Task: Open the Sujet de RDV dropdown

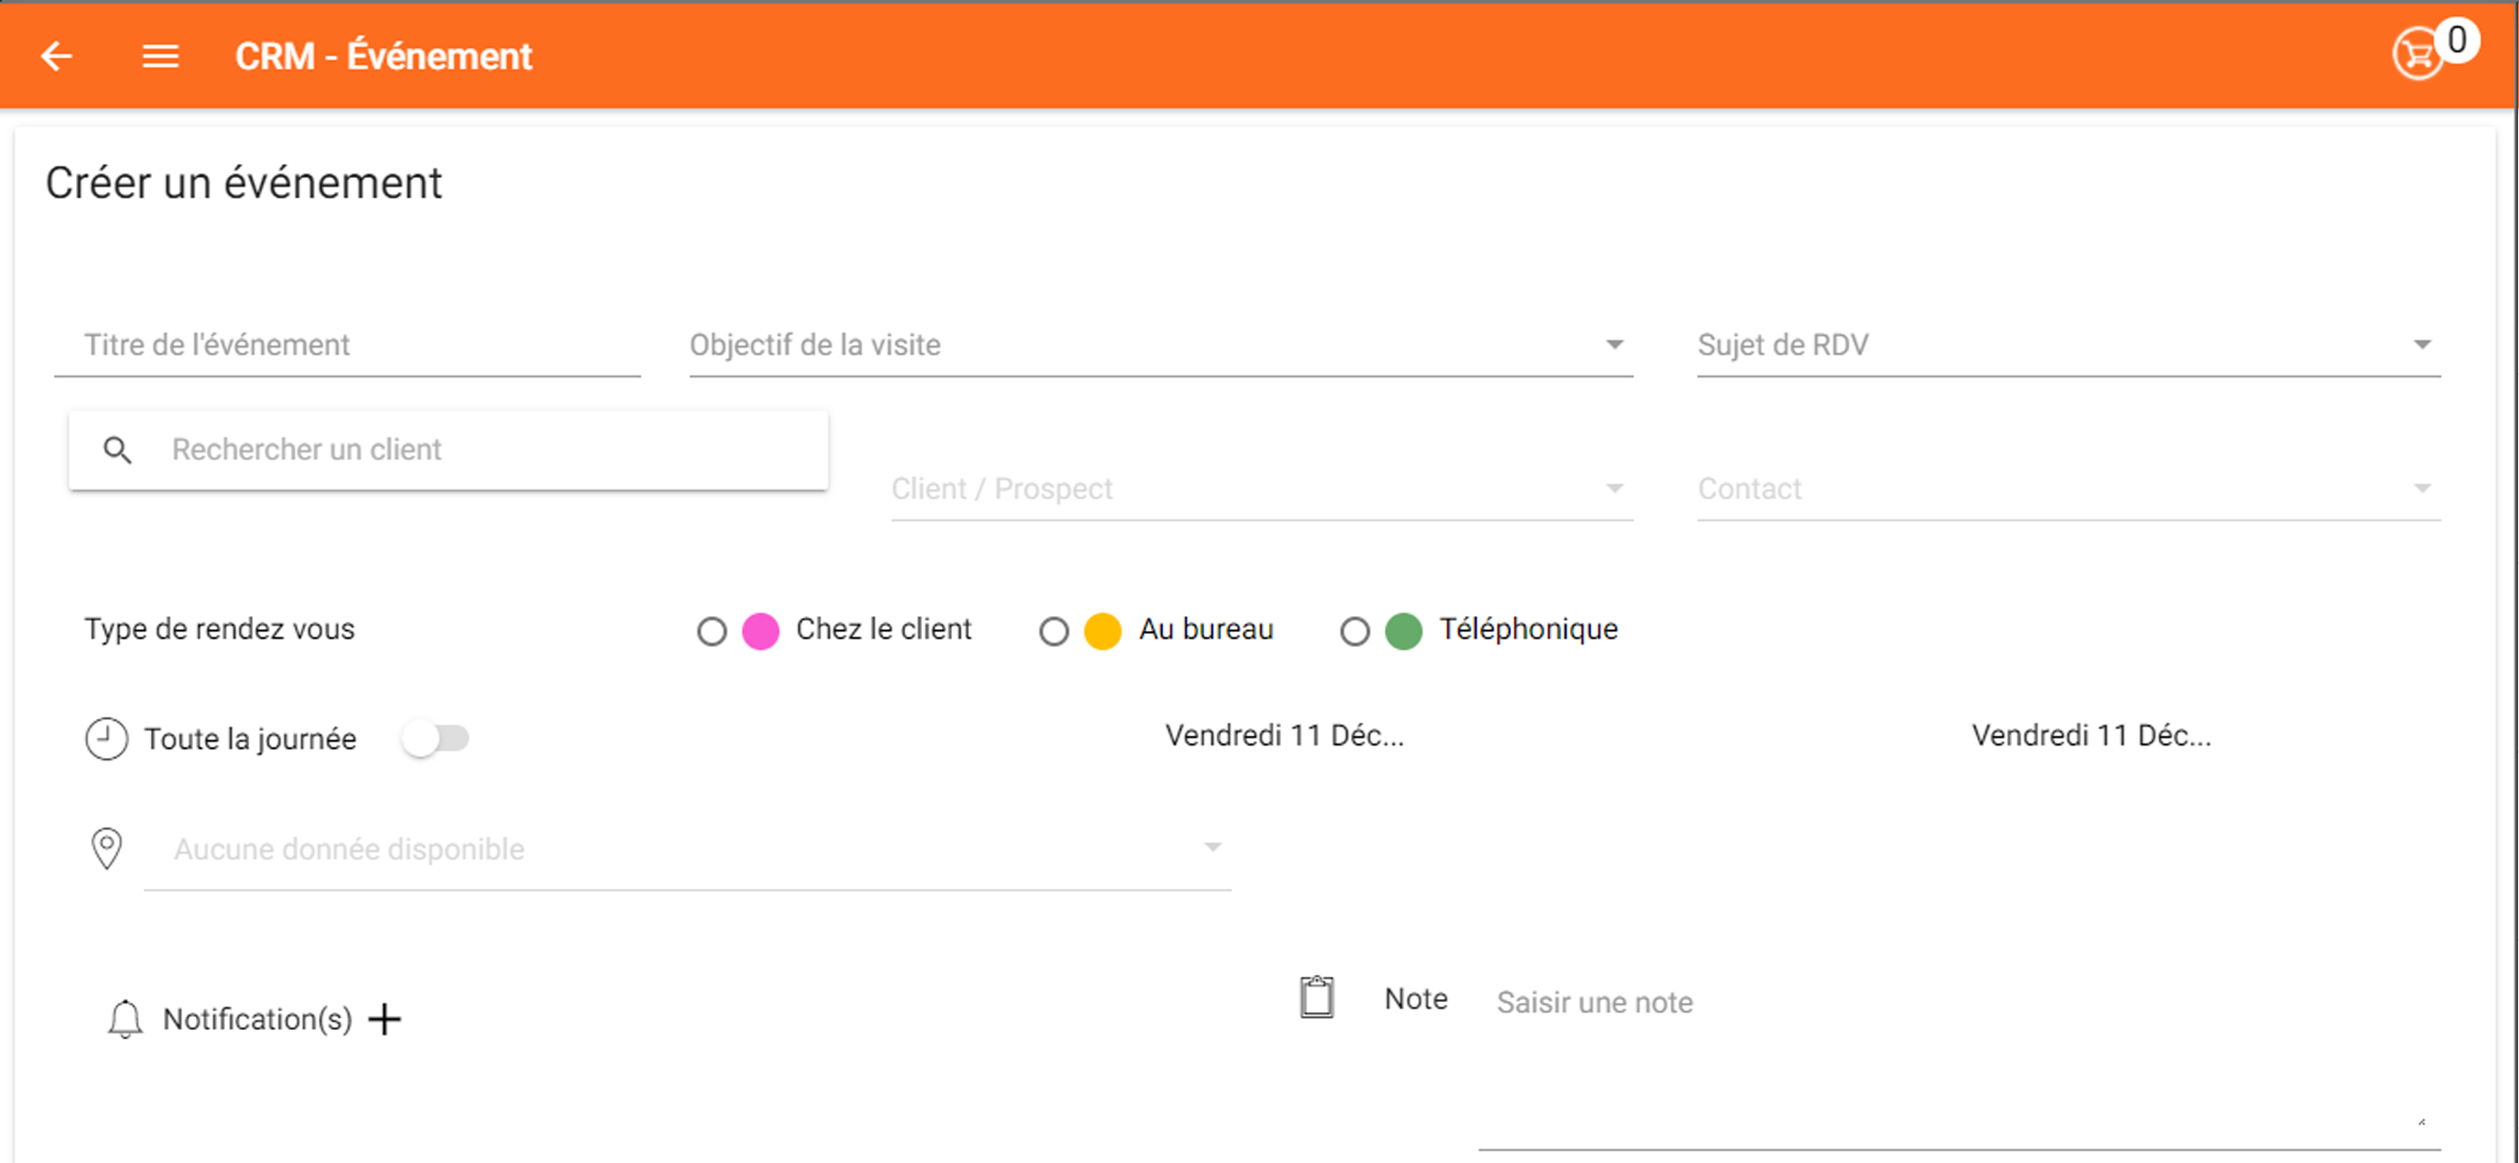Action: point(2068,345)
